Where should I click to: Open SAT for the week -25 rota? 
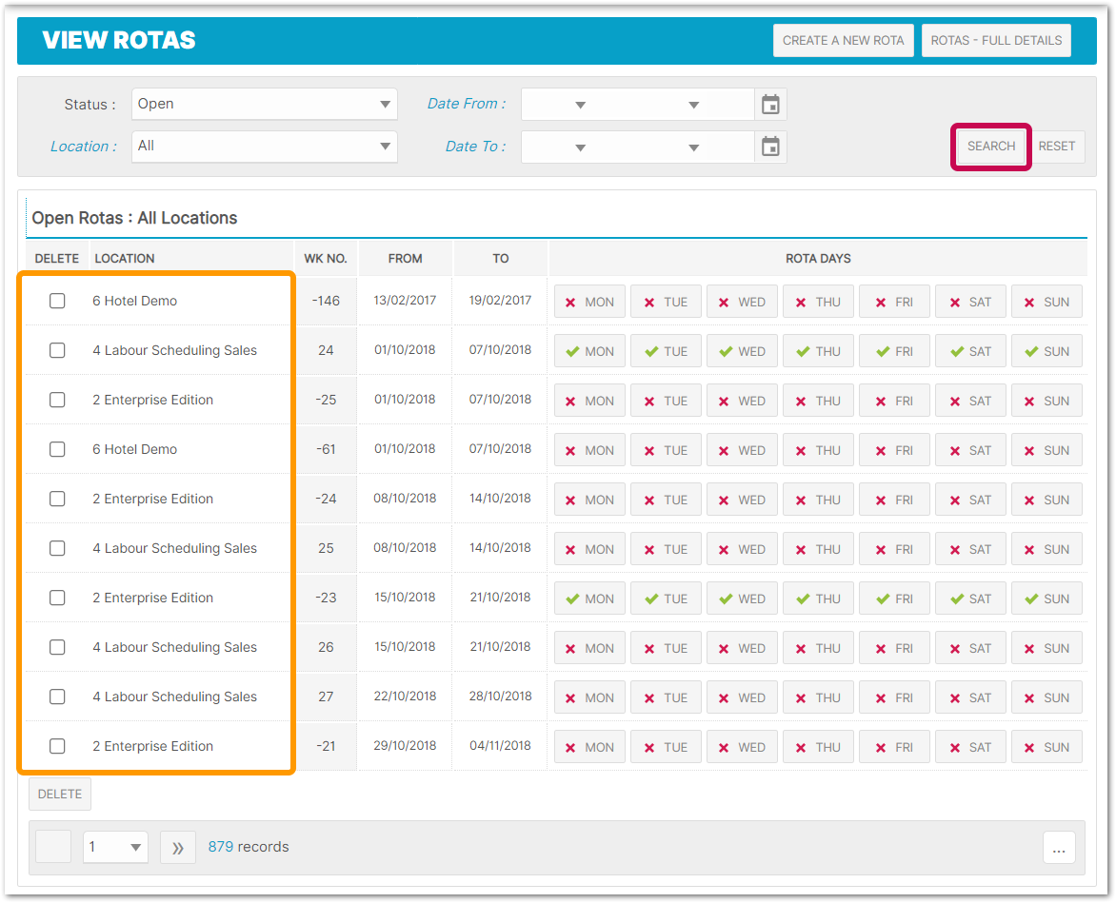coord(971,401)
